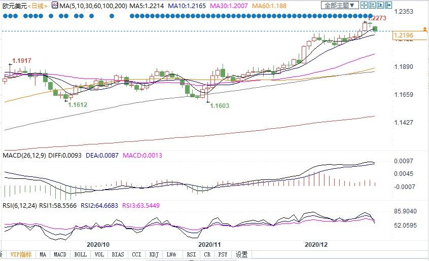Click the 1.1917 price marker on the left

click(x=21, y=61)
